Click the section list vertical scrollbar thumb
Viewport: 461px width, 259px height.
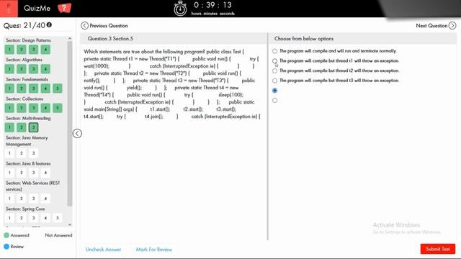click(70, 123)
